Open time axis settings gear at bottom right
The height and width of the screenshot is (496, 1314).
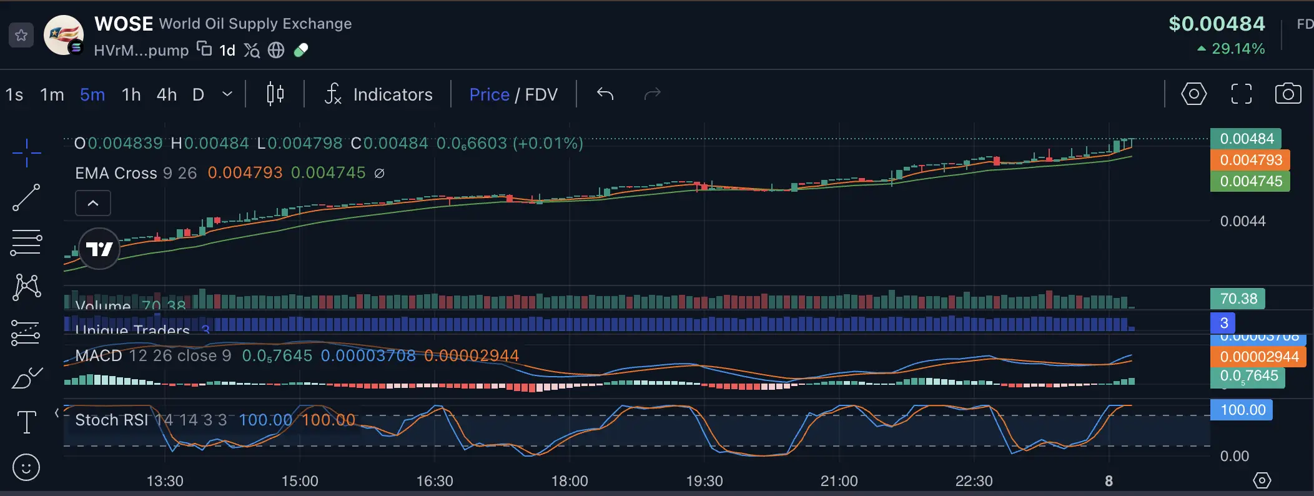point(1262,480)
